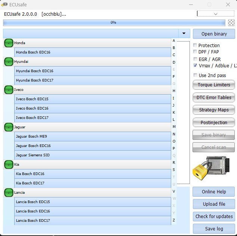Jump to letter F in index
The height and width of the screenshot is (236, 237).
tap(174, 77)
